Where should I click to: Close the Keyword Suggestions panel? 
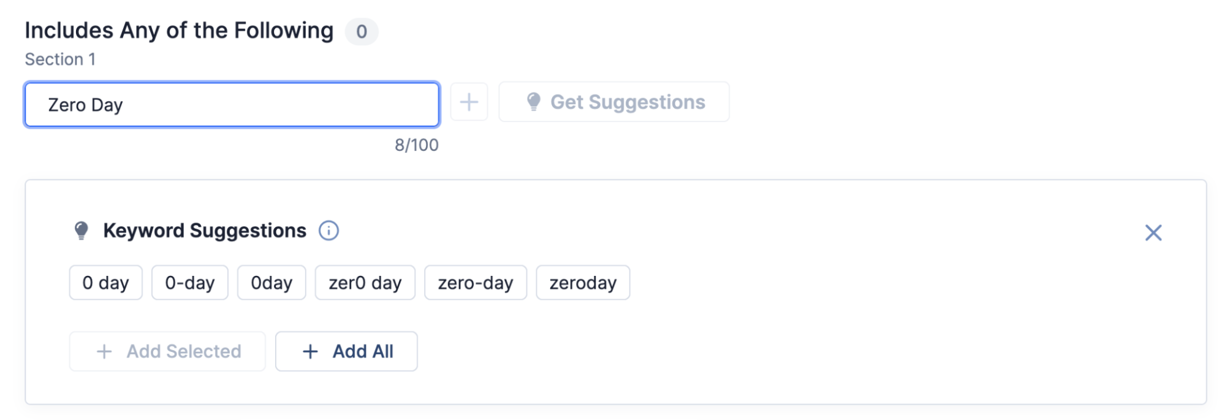click(x=1153, y=232)
